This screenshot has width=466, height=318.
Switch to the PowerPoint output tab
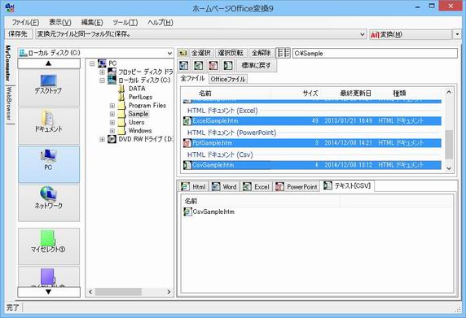[297, 187]
